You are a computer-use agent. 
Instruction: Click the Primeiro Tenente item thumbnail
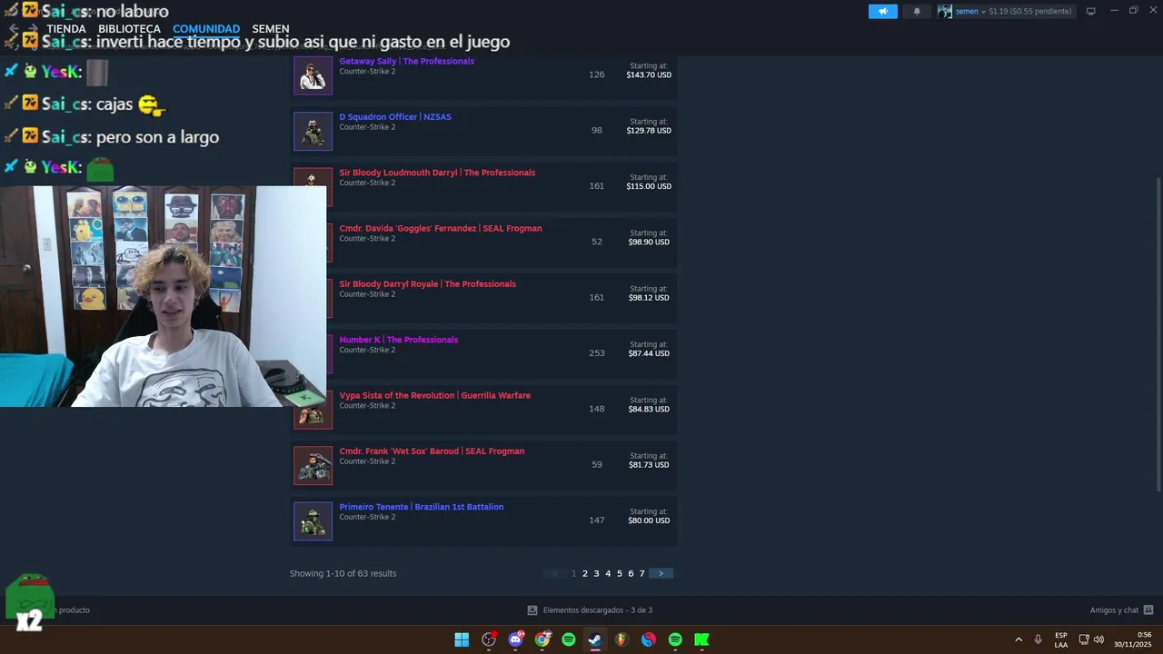313,521
